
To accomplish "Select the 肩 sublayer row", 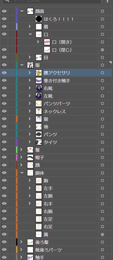I will 56,234.
